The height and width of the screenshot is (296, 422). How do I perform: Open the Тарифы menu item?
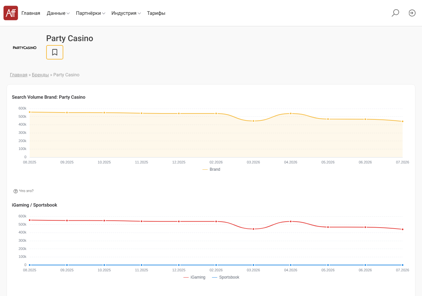tap(156, 13)
